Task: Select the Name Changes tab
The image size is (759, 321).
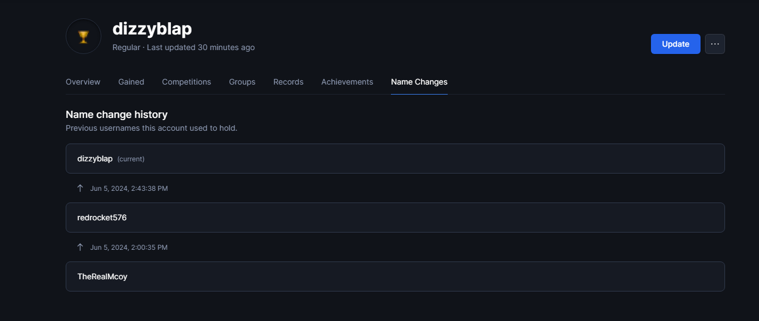Action: pyautogui.click(x=419, y=82)
